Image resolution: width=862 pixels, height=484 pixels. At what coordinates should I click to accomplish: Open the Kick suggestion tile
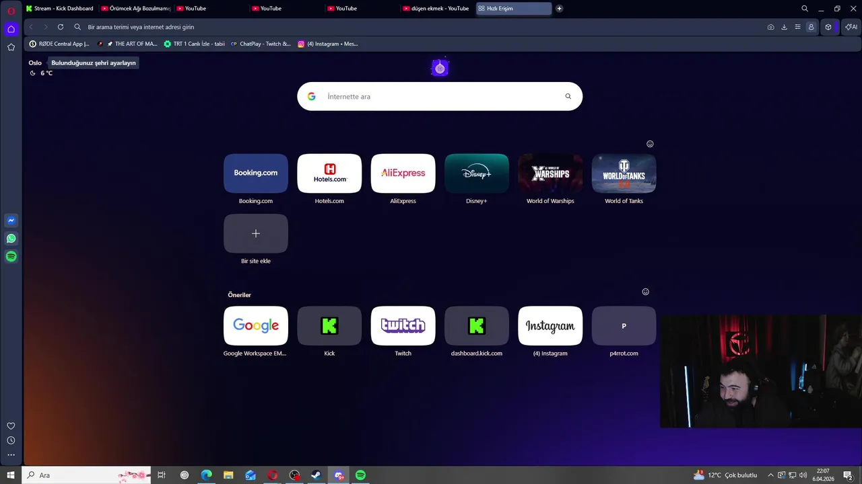329,326
